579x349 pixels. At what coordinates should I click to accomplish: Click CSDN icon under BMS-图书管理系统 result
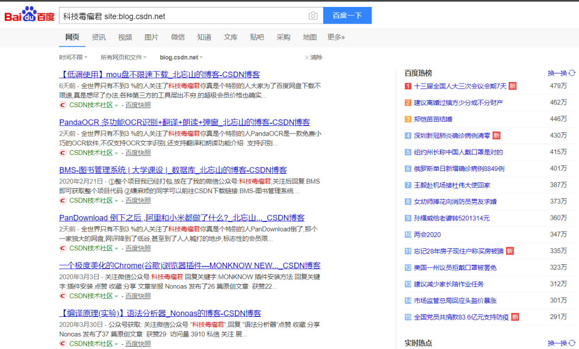click(x=63, y=201)
